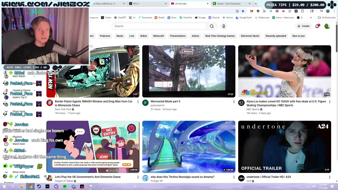Viewport: 338px width, 190px height.
Task: Open Telegram from the taskbar
Action: click(73, 187)
